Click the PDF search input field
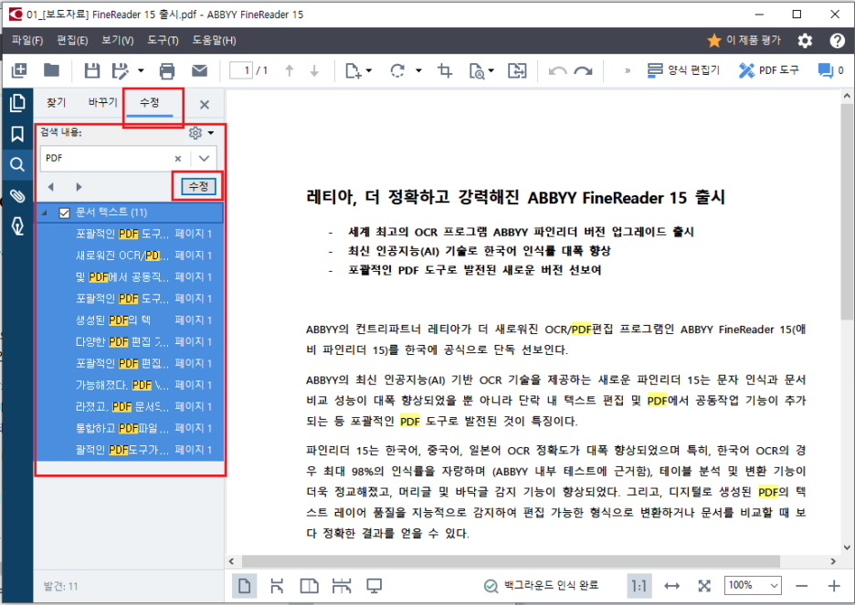Image resolution: width=855 pixels, height=605 pixels. pos(106,159)
